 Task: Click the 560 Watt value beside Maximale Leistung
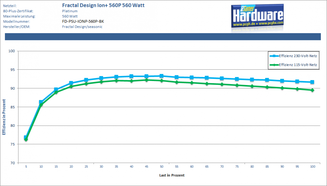(70, 16)
